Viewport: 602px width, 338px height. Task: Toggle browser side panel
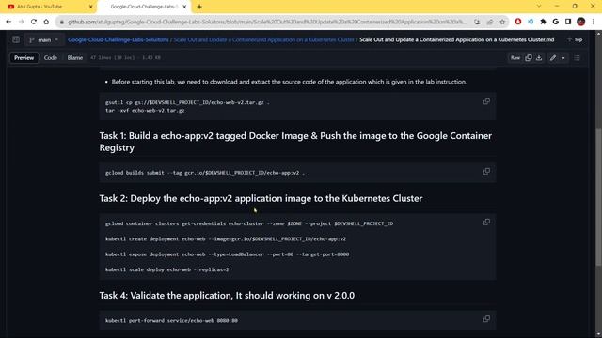pyautogui.click(x=568, y=22)
